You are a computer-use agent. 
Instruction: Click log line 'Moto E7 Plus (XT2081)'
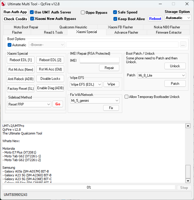[19, 152]
